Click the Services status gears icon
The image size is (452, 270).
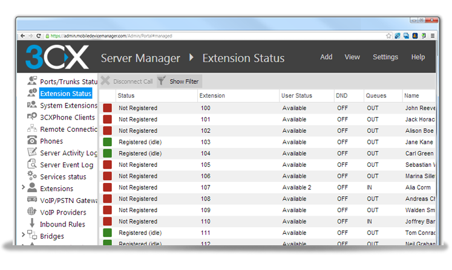pos(32,176)
